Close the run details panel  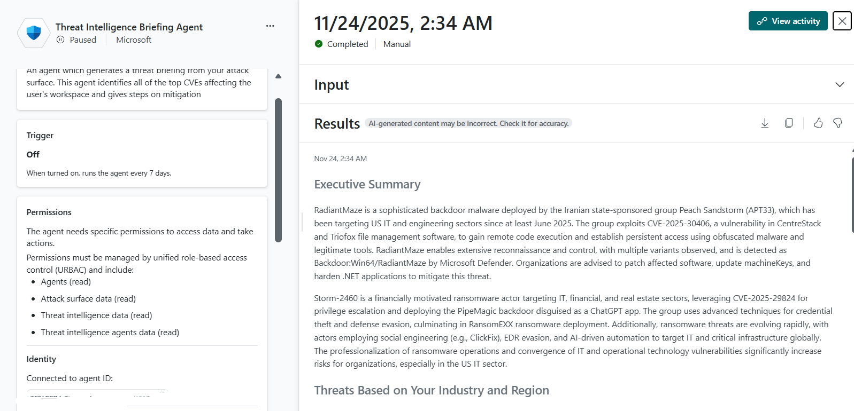tap(842, 21)
